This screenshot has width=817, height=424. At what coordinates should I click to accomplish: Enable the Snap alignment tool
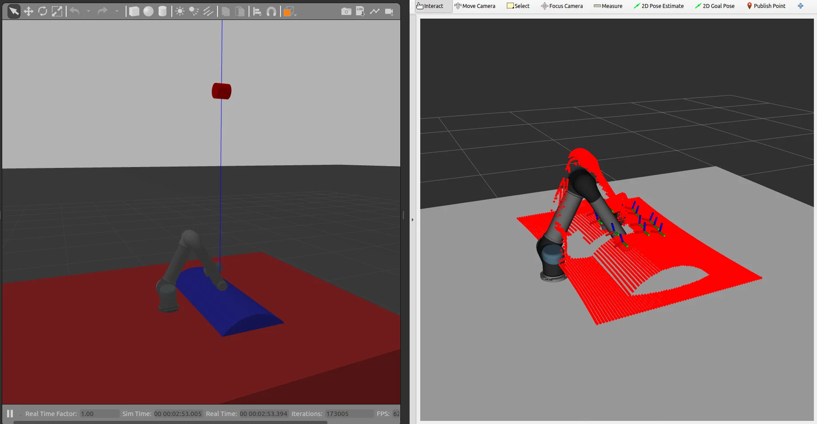pyautogui.click(x=271, y=12)
